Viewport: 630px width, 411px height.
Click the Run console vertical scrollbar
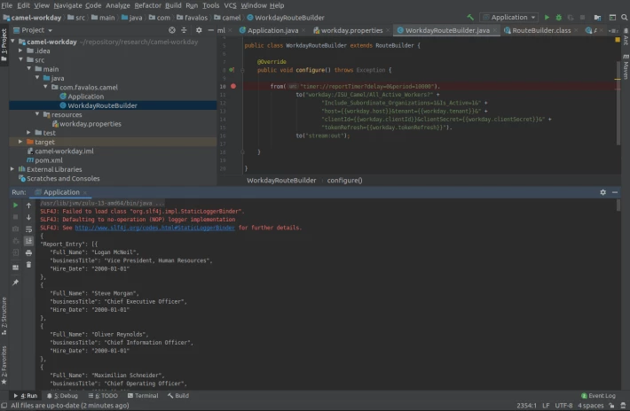pyautogui.click(x=618, y=205)
